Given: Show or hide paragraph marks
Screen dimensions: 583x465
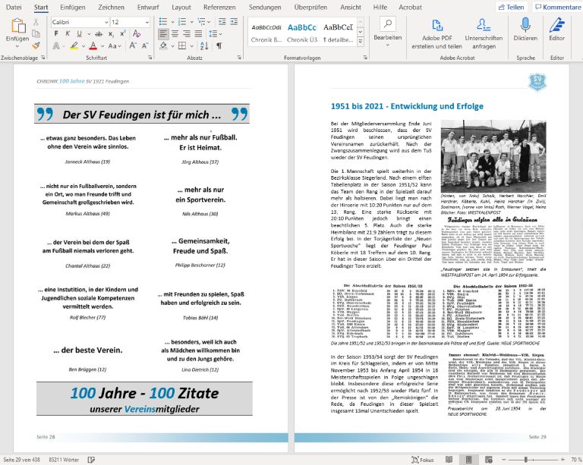Looking at the screenshot, I should point(219,46).
